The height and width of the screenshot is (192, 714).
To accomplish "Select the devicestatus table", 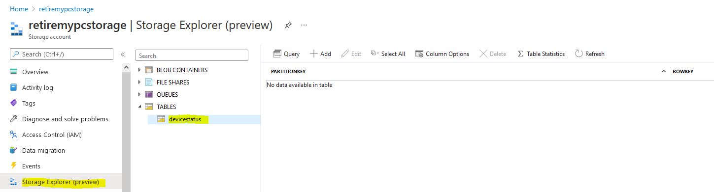I will (x=185, y=119).
